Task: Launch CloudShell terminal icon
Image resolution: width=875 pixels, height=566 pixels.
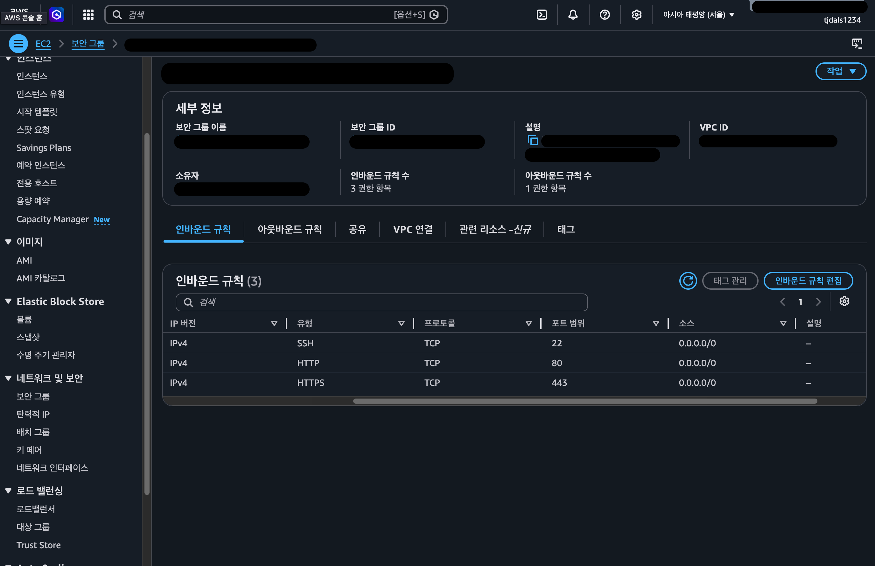Action: tap(542, 15)
